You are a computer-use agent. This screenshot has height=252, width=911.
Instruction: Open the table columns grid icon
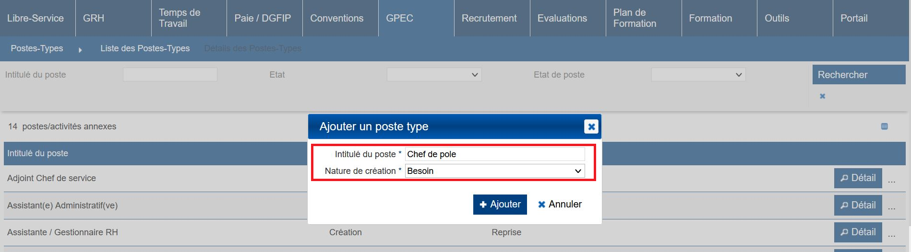click(884, 126)
